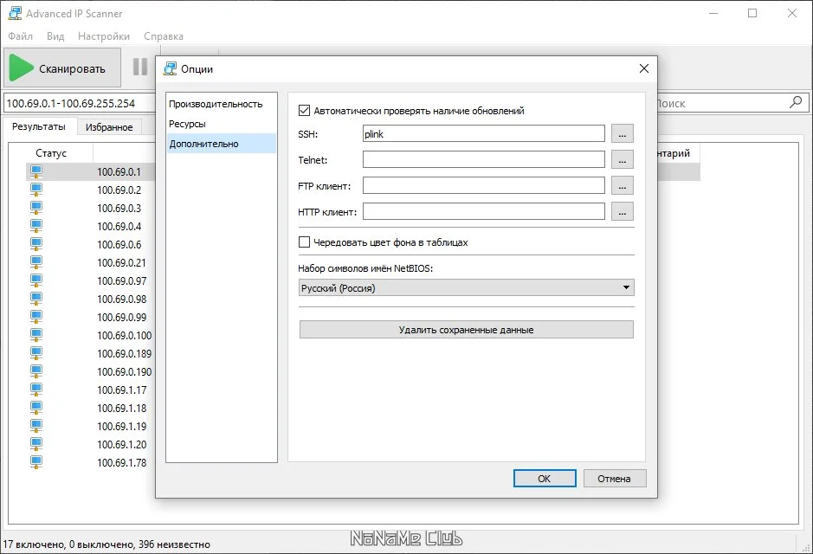
Task: Switch to the Результаты tab
Action: (39, 126)
